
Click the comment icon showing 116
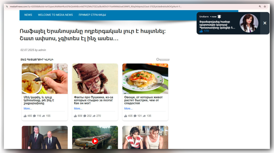tap(35, 116)
